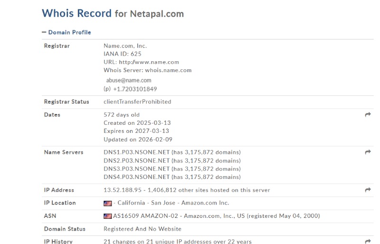Open DNS3.P03.NSONE.NET name server entry
The width and height of the screenshot is (380, 244).
click(x=136, y=169)
